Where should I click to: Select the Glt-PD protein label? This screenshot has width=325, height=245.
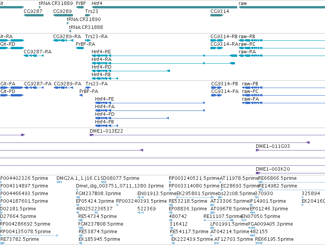[8, 91]
